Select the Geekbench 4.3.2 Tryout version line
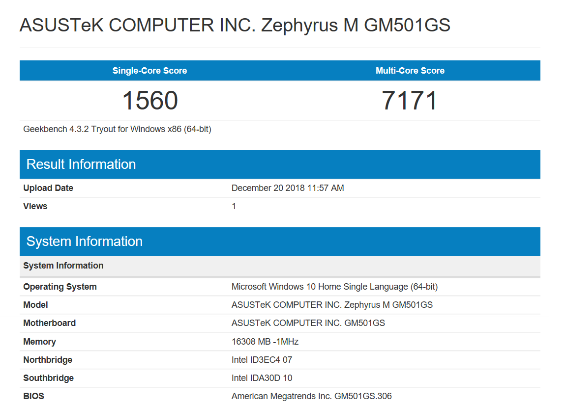 click(x=117, y=129)
